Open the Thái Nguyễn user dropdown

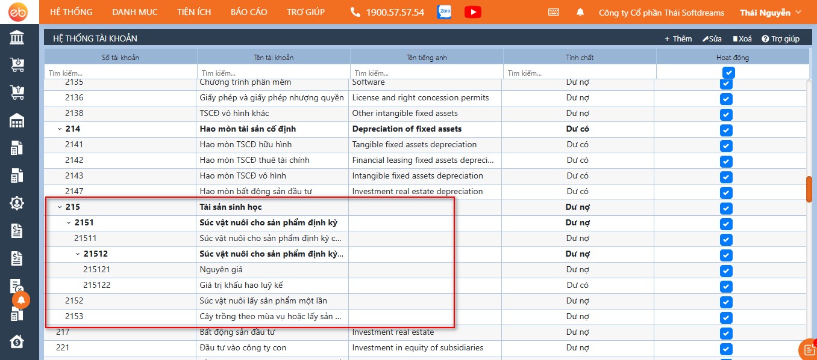pyautogui.click(x=771, y=13)
